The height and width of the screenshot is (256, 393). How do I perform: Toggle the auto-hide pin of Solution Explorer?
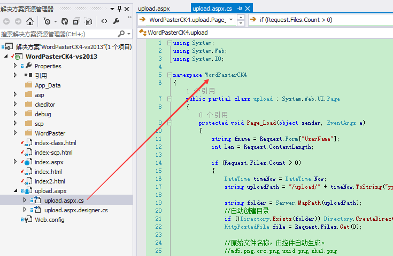point(120,9)
